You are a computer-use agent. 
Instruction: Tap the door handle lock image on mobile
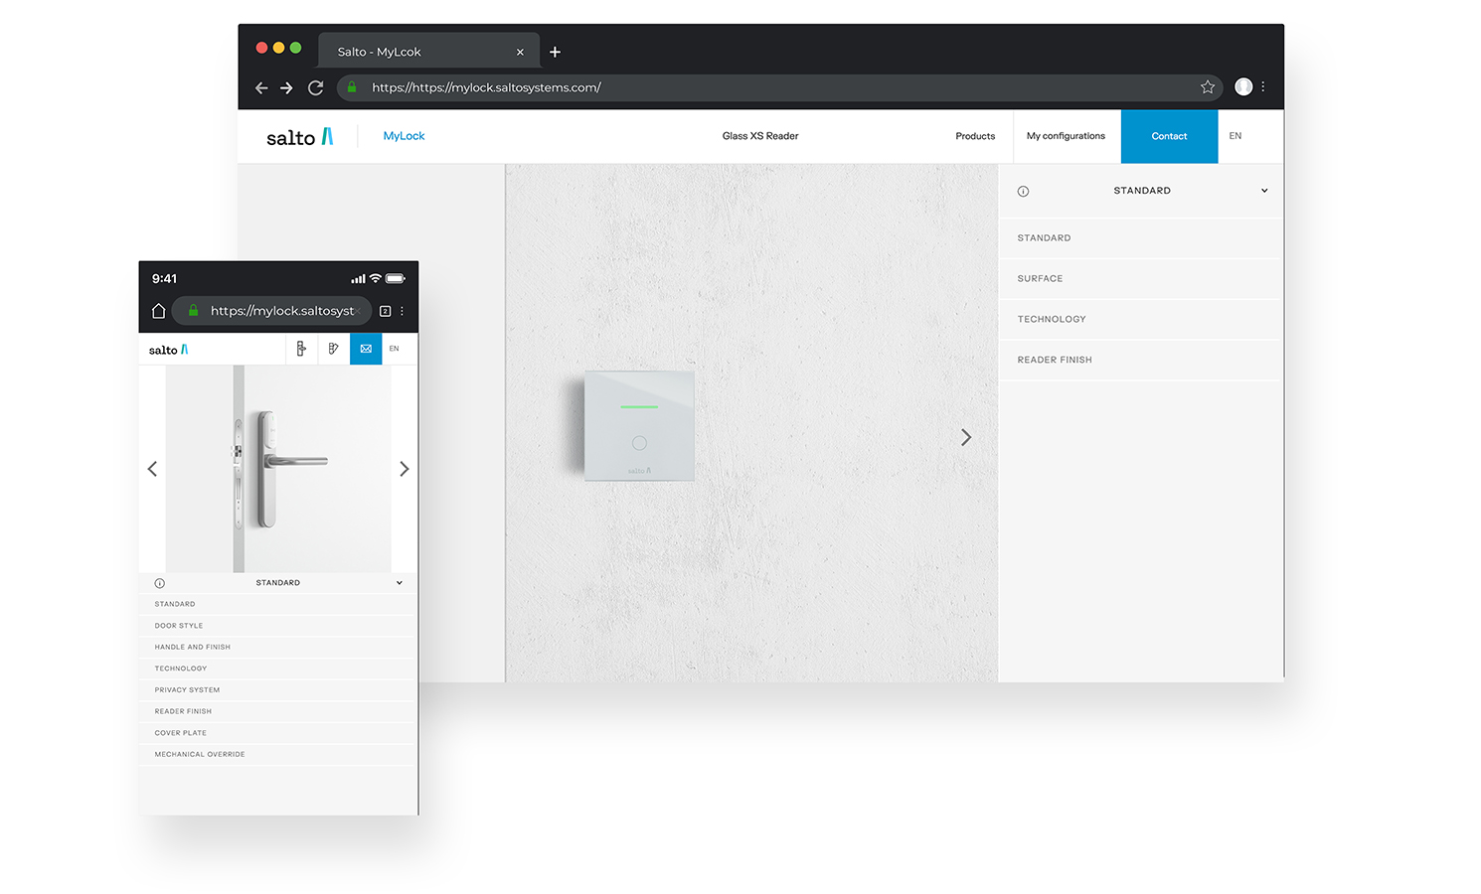278,469
